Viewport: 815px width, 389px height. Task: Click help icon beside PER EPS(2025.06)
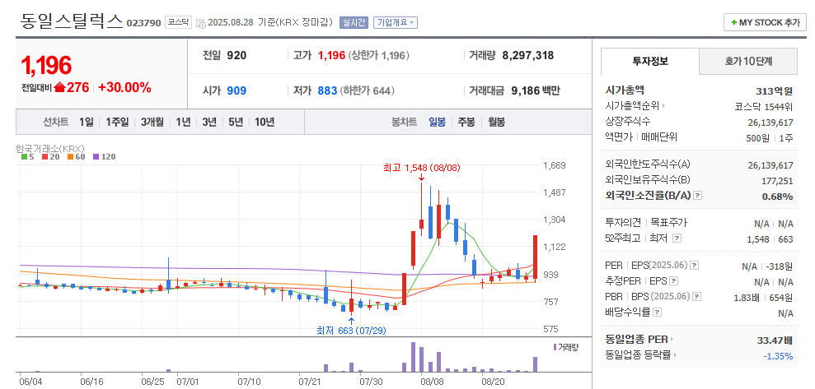[x=695, y=266]
